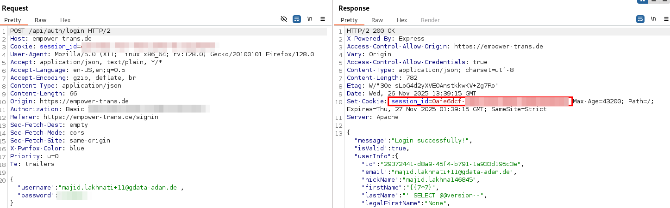Click the response Content-Type charset=utf-8 header
This screenshot has height=208, width=670.
pyautogui.click(x=430, y=70)
